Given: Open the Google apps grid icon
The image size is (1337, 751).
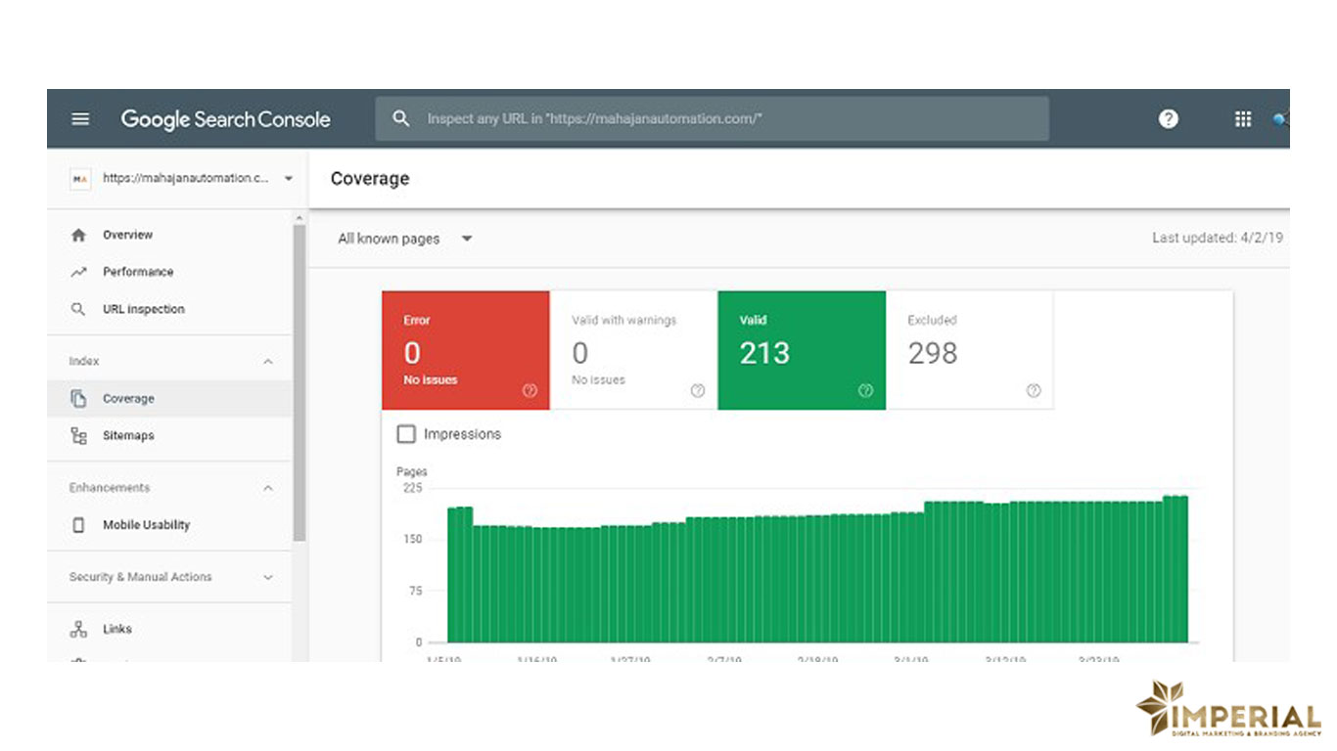Looking at the screenshot, I should tap(1242, 119).
